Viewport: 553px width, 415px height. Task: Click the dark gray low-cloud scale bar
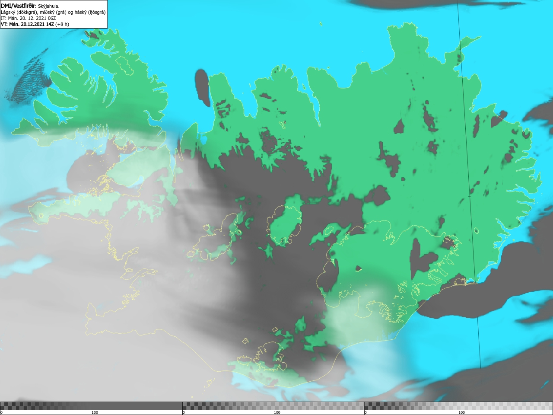pos(91,406)
